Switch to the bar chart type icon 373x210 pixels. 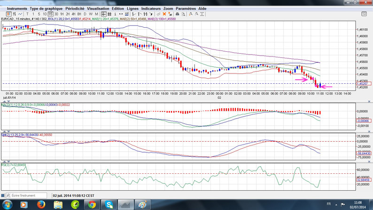tap(15, 14)
